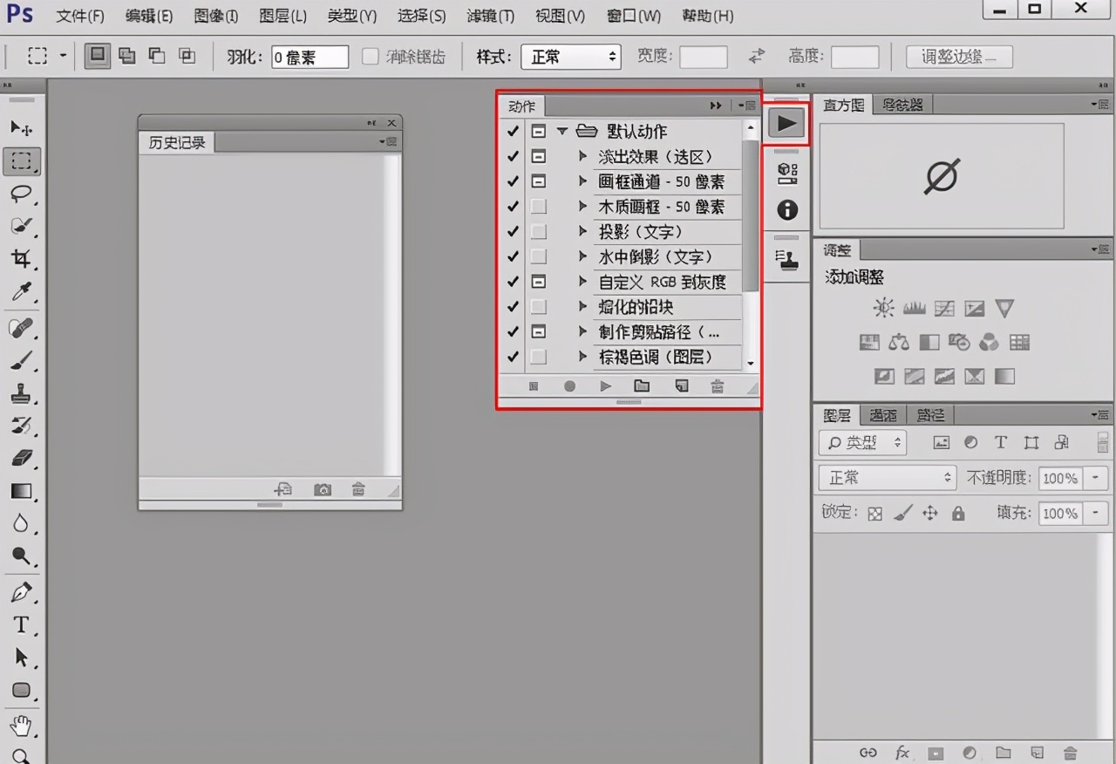
Task: Toggle the checkmark for 默认动作 set
Action: (x=513, y=132)
